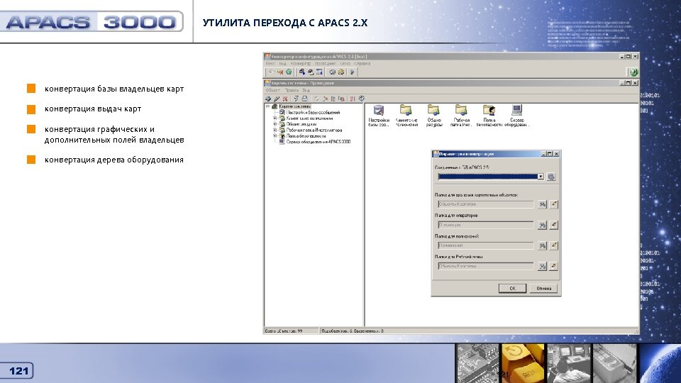The width and height of the screenshot is (681, 383).
Task: Select Сервер оборудования APACS 3000 in the tree
Action: pyautogui.click(x=319, y=142)
